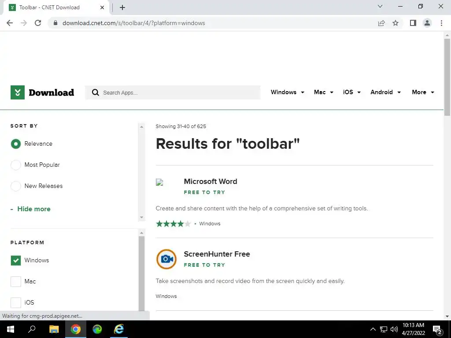Image resolution: width=451 pixels, height=338 pixels.
Task: Click the Chrome taskbar icon
Action: click(x=76, y=329)
